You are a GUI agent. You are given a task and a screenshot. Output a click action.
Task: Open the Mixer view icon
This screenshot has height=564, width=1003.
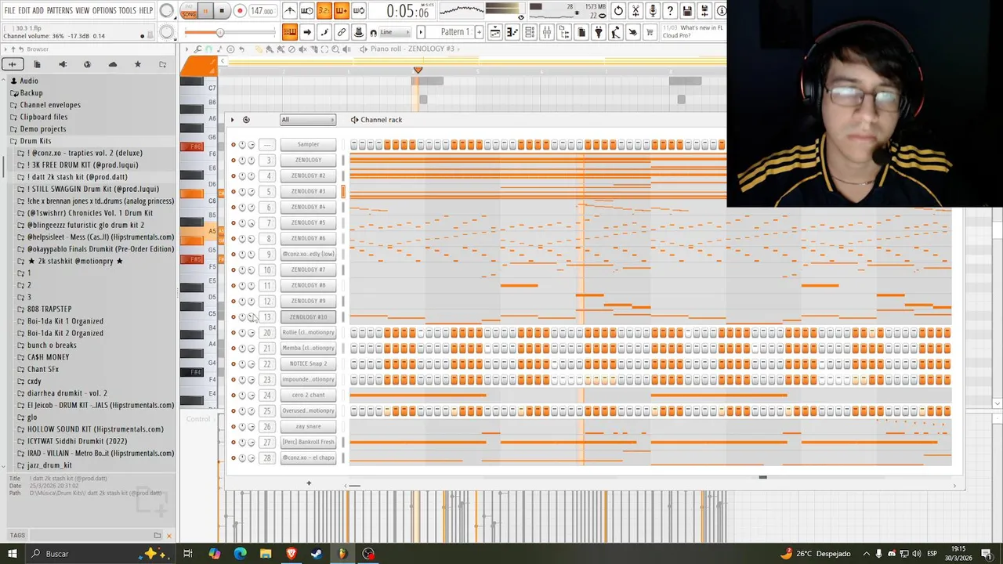[547, 32]
